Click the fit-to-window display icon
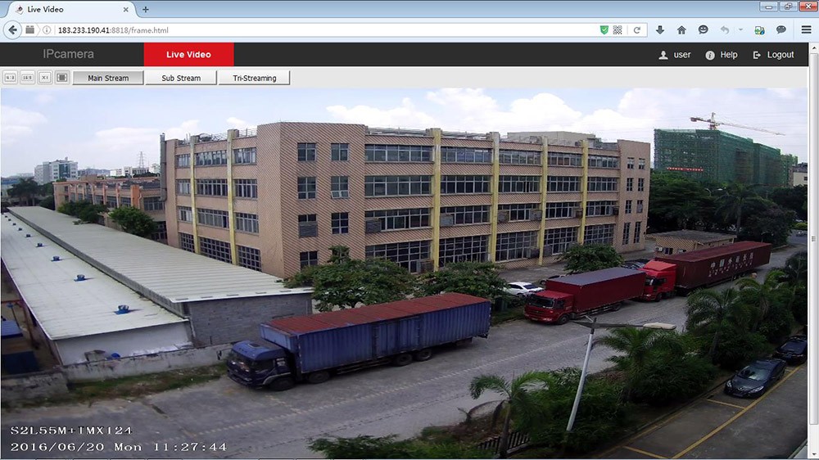Image resolution: width=819 pixels, height=460 pixels. 62,78
